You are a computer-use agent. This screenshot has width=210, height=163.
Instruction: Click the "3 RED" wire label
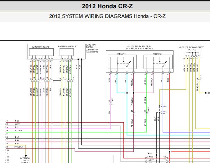150,157
